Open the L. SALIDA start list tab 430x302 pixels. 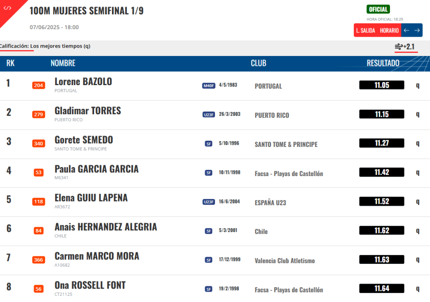[x=365, y=30]
